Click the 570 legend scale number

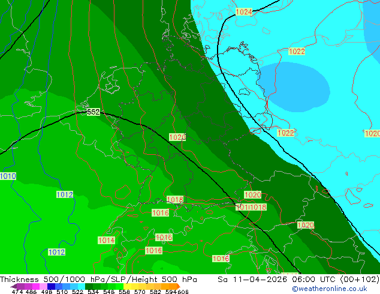tap(140, 292)
